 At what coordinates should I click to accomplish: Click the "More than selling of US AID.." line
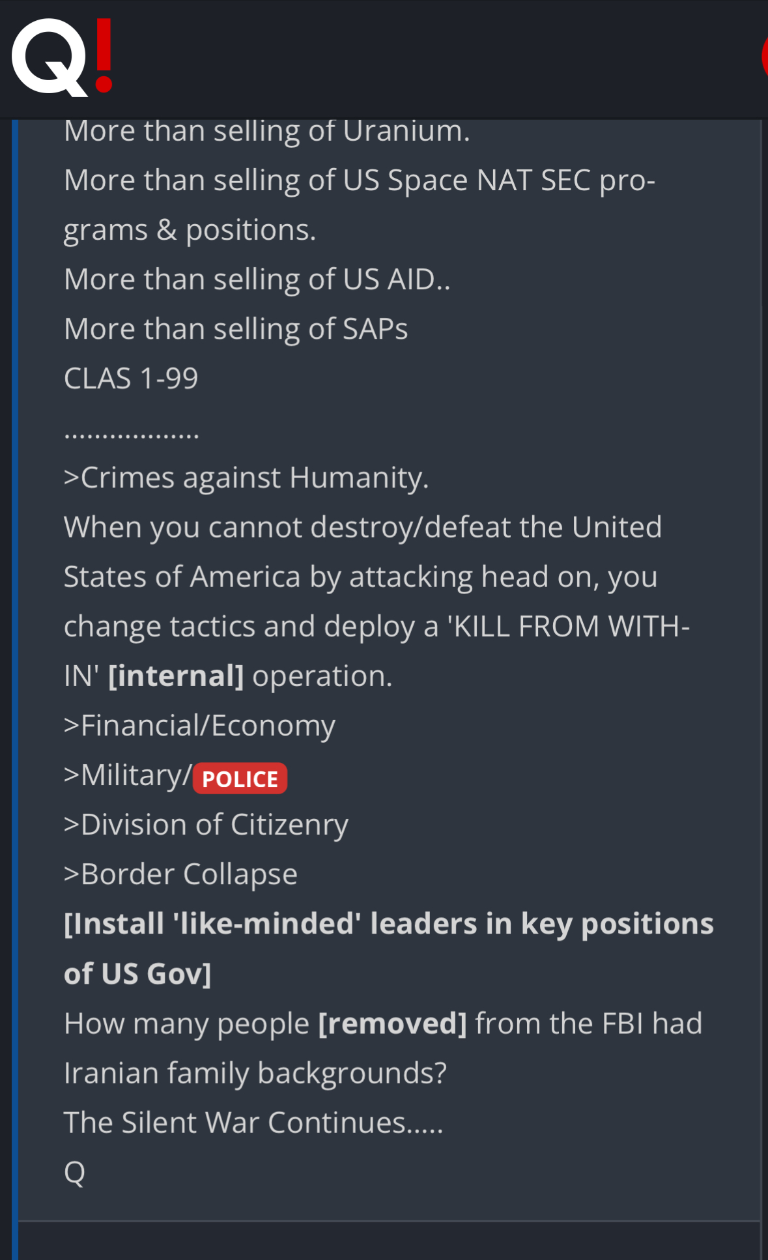(x=257, y=279)
